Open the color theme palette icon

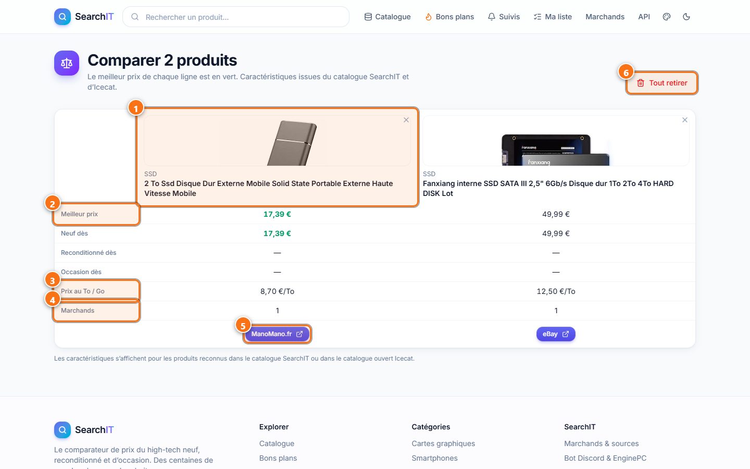pos(667,17)
